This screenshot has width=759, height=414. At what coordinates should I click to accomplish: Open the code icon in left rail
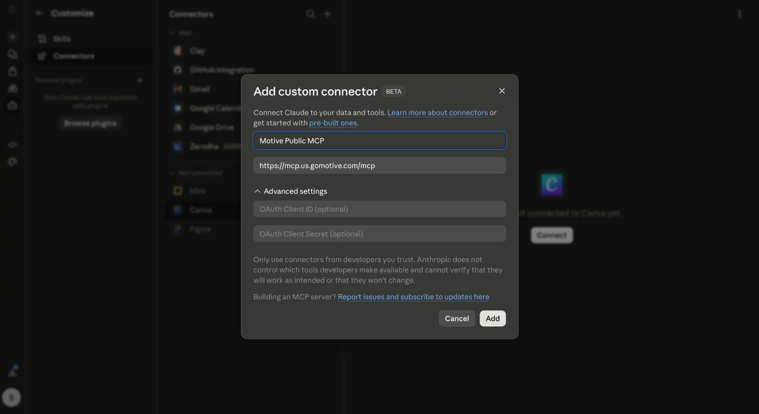tap(12, 145)
